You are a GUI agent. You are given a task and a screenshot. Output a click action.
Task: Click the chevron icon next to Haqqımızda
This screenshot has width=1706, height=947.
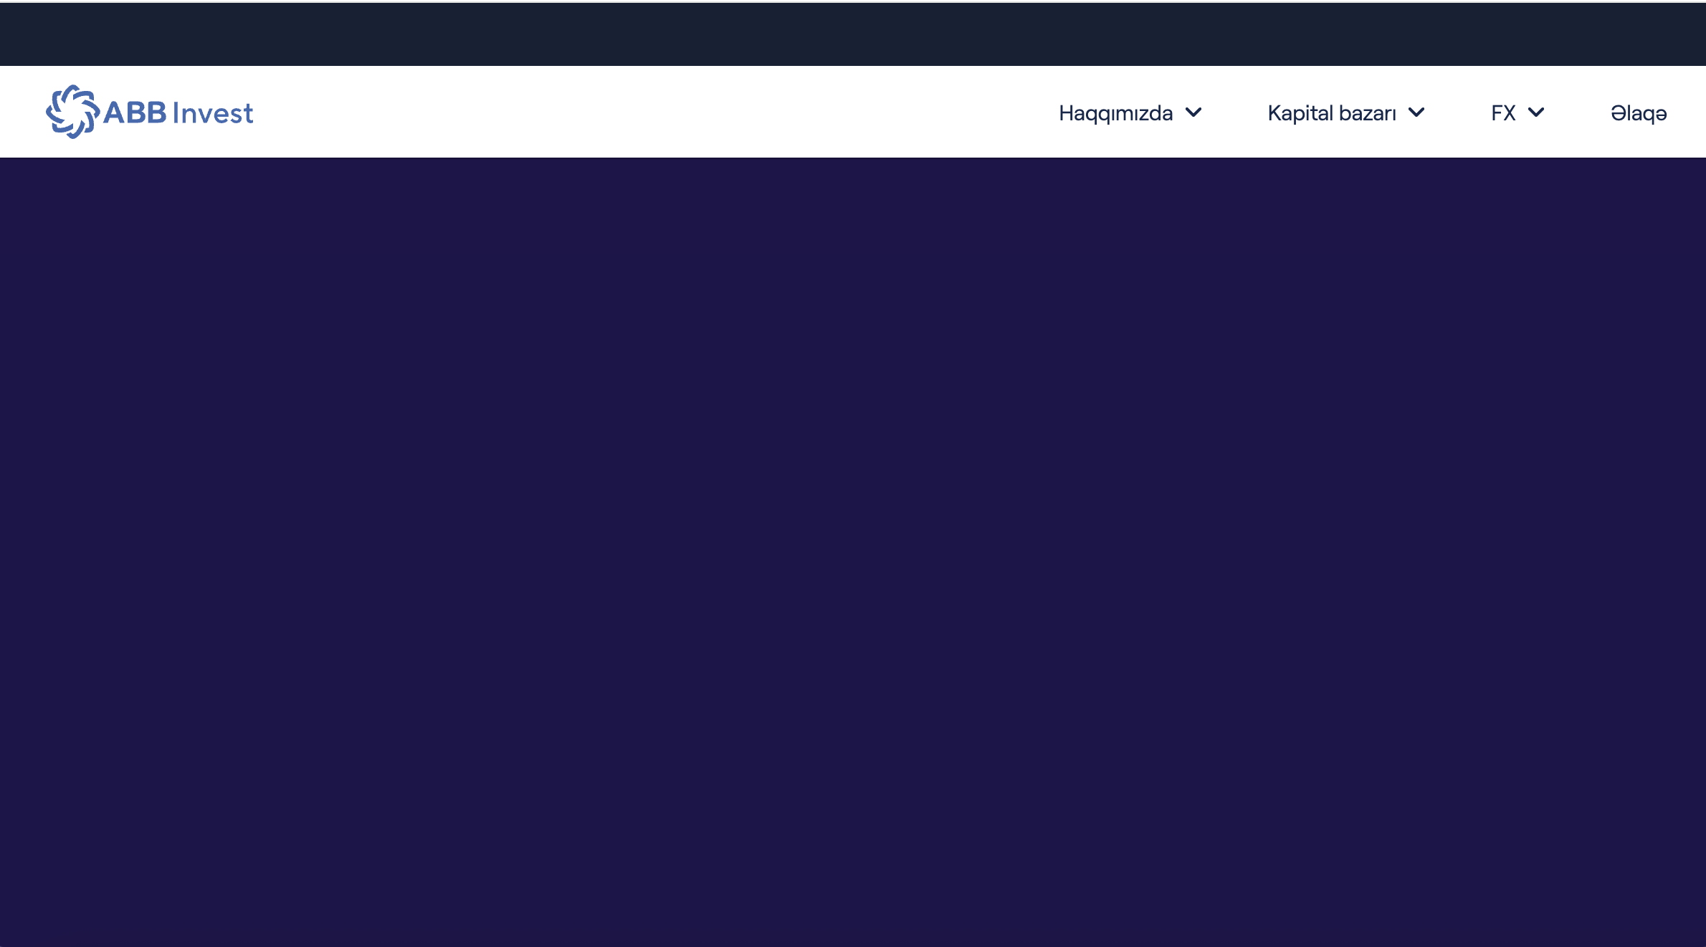tap(1193, 112)
